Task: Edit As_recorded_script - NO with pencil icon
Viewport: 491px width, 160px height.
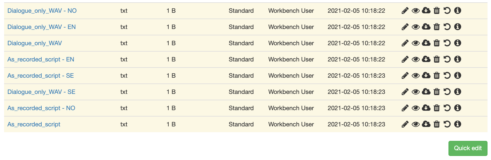Action: pyautogui.click(x=405, y=108)
